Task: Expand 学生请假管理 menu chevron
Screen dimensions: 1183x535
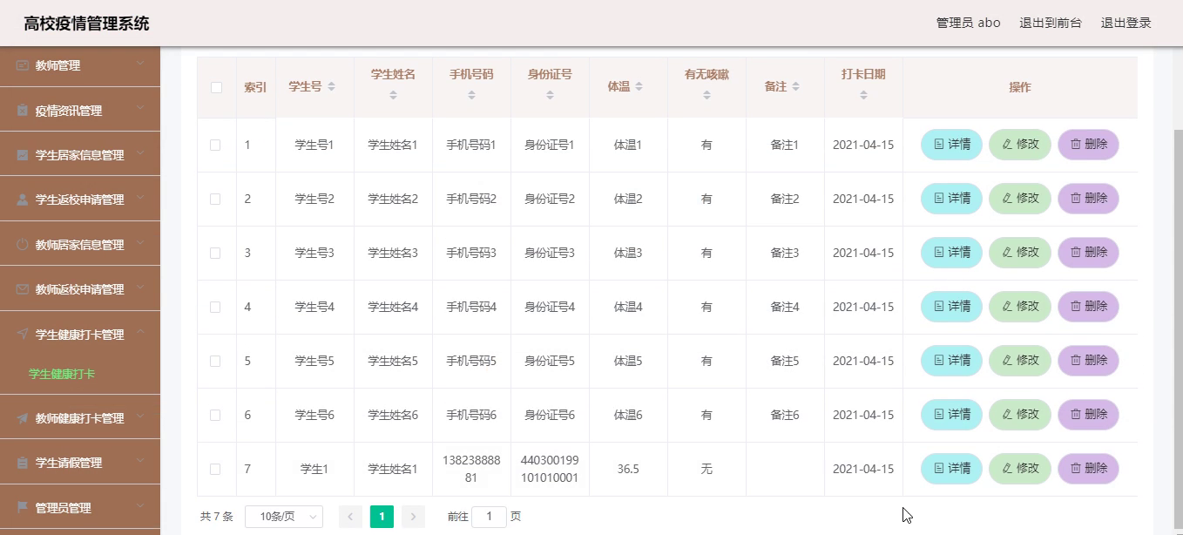Action: (140, 462)
